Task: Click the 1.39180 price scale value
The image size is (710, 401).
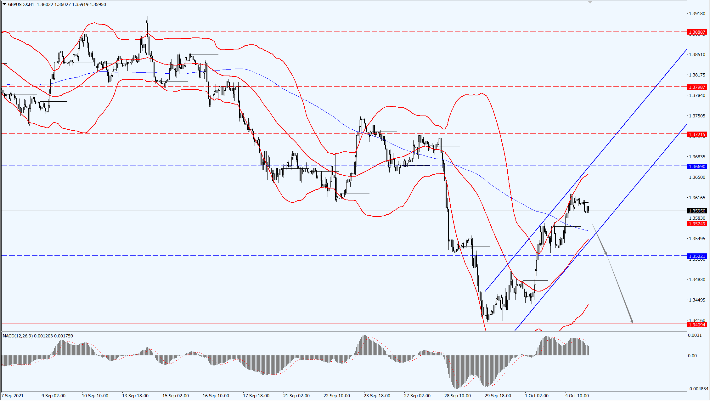Action: 697,14
